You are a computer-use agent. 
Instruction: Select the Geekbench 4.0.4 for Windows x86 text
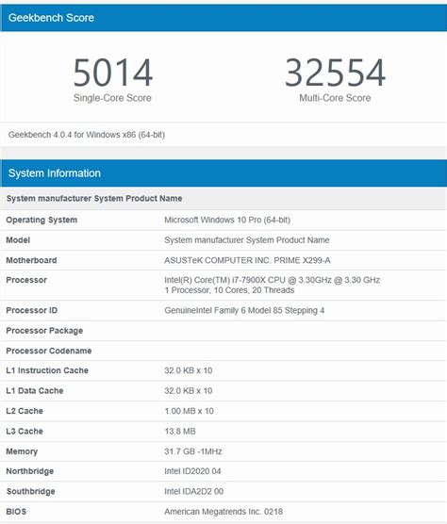(x=87, y=135)
